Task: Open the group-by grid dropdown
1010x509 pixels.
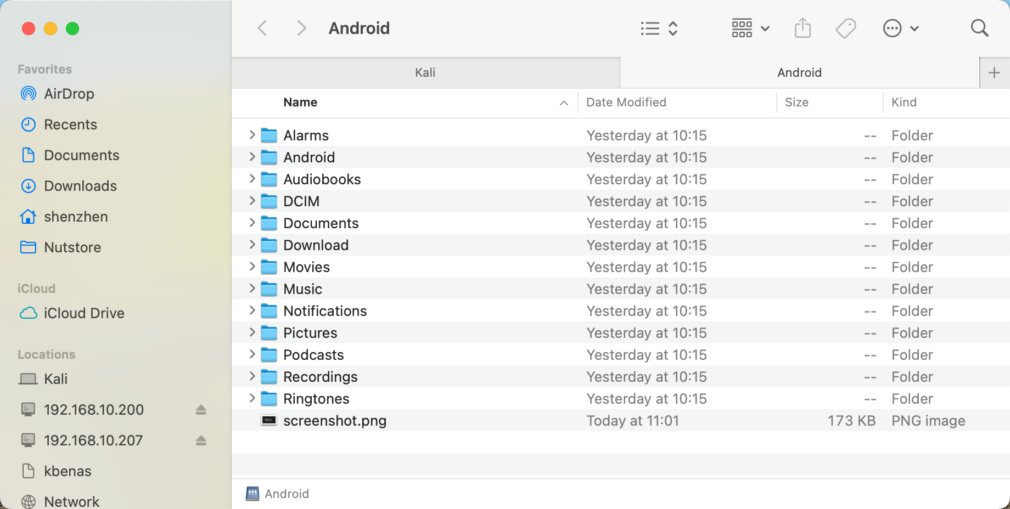Action: [750, 28]
